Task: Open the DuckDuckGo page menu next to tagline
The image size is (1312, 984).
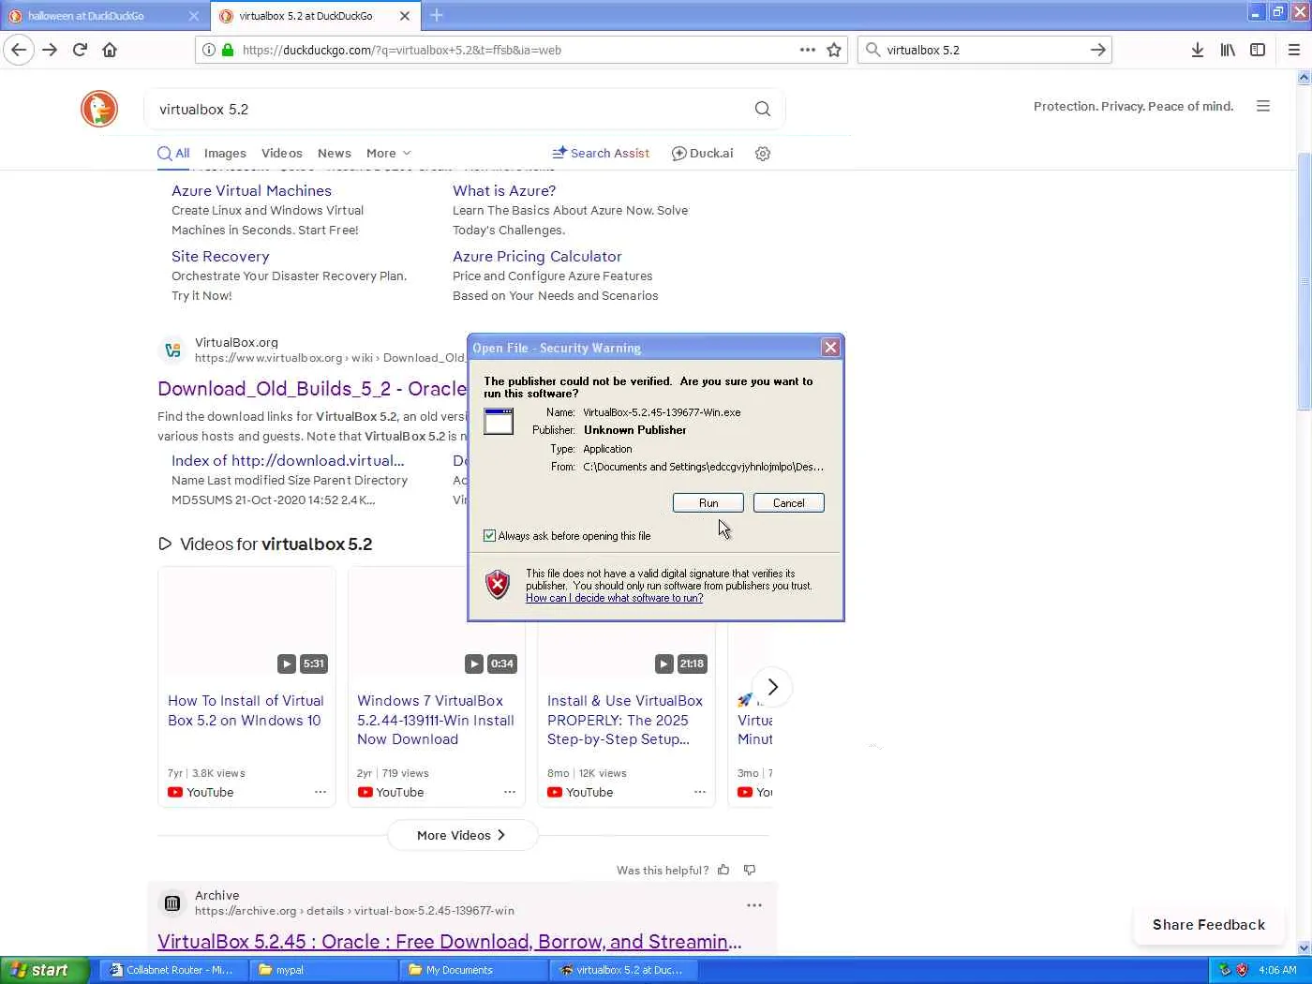Action: pos(1263,107)
